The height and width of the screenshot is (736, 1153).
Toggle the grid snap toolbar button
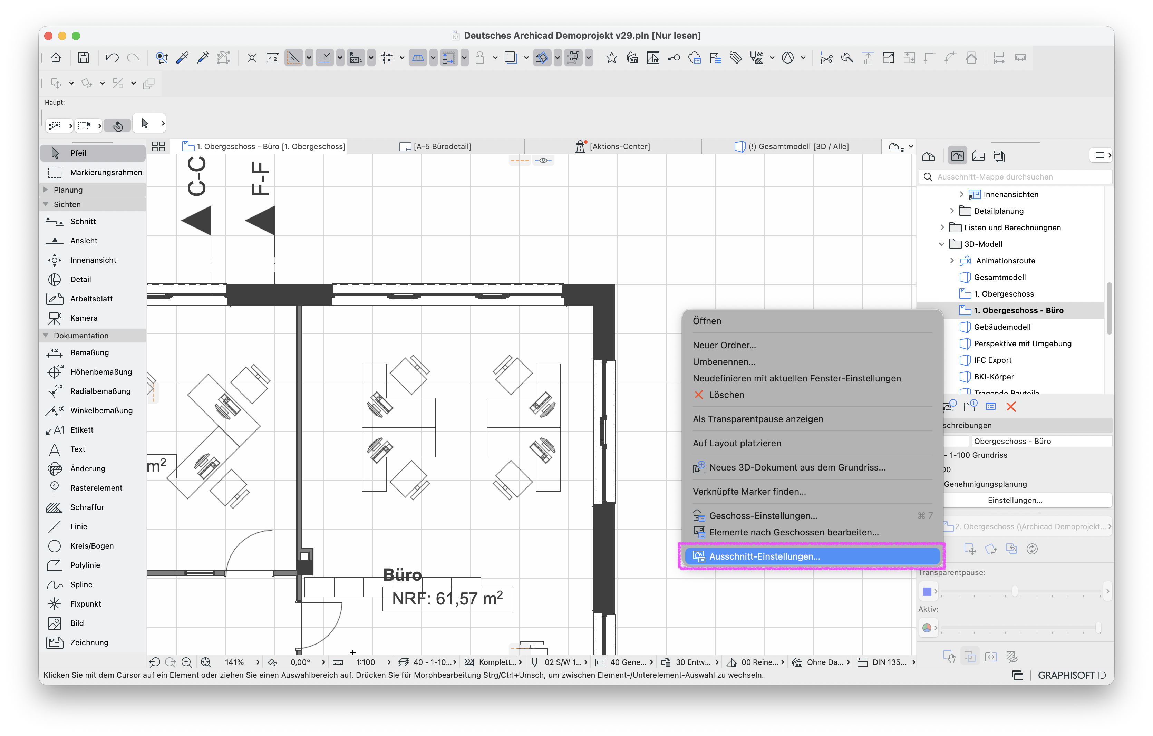(386, 58)
